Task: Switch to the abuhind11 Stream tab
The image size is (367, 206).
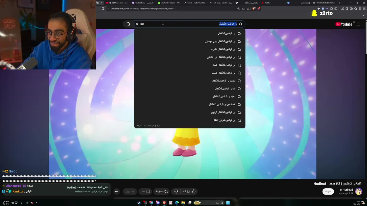Action: (169, 3)
